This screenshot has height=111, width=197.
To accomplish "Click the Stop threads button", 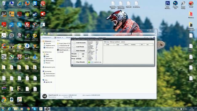I will [x=79, y=62].
